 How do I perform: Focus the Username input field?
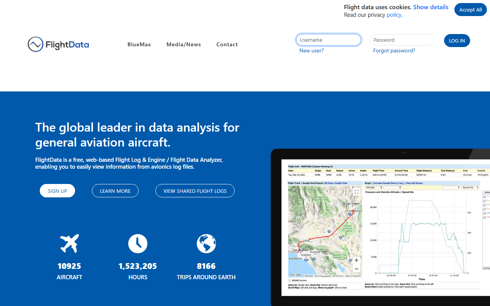pyautogui.click(x=328, y=40)
